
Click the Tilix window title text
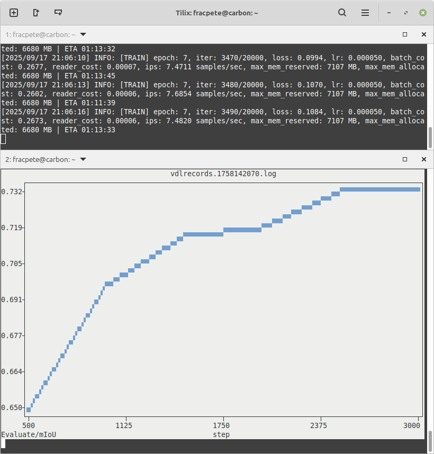(x=217, y=13)
